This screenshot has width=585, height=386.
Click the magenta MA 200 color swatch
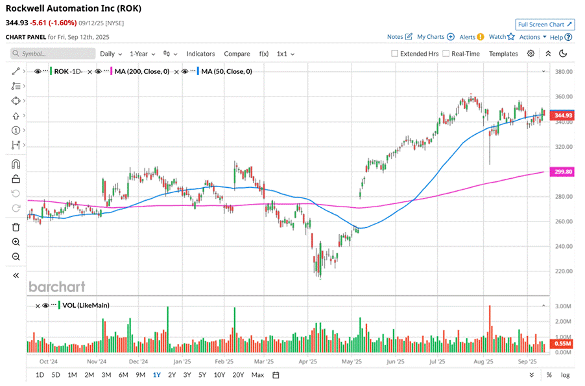pos(111,71)
